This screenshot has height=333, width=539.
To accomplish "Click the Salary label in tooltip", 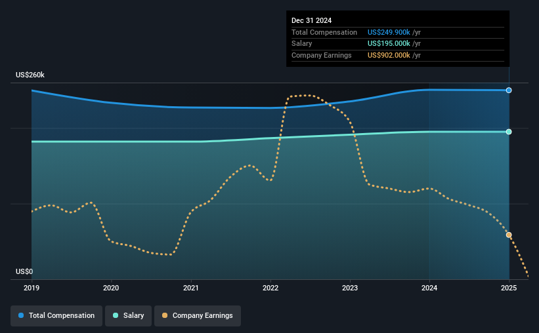I will 302,44.
